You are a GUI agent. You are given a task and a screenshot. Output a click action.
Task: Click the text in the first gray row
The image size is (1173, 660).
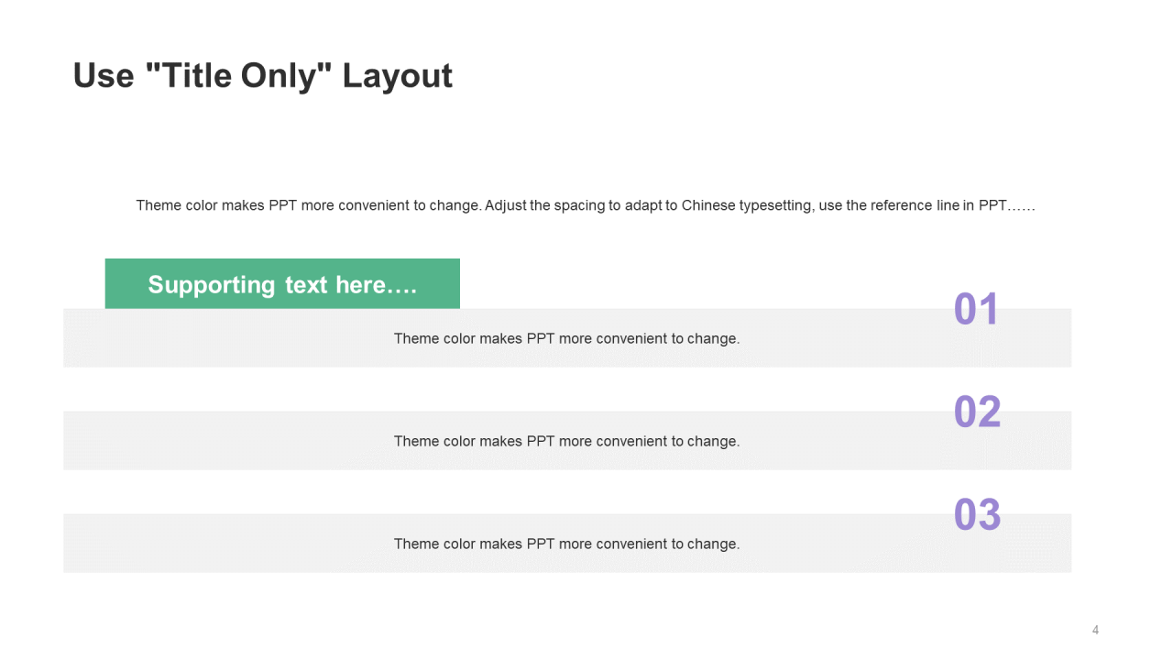pos(566,338)
